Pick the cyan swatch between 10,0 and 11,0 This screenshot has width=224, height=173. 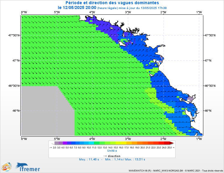point(91,143)
